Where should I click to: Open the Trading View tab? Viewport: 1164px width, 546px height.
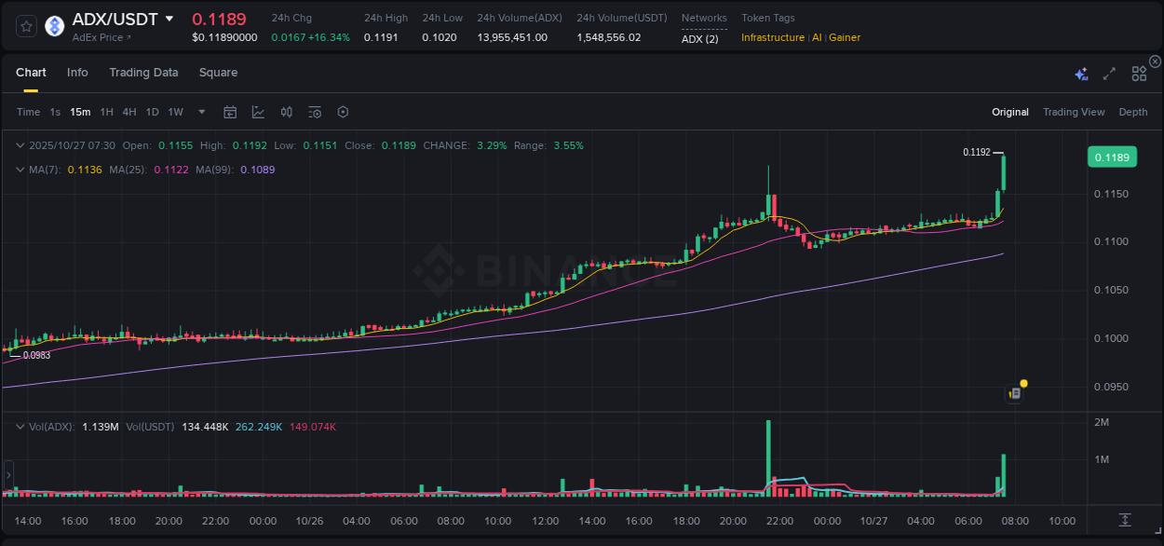1074,112
